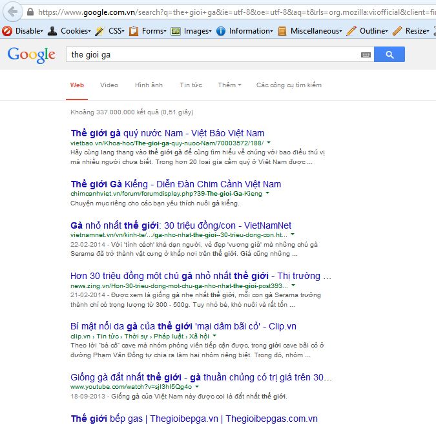Open the Resize toolbar menu
This screenshot has height=425, width=436.
click(411, 31)
